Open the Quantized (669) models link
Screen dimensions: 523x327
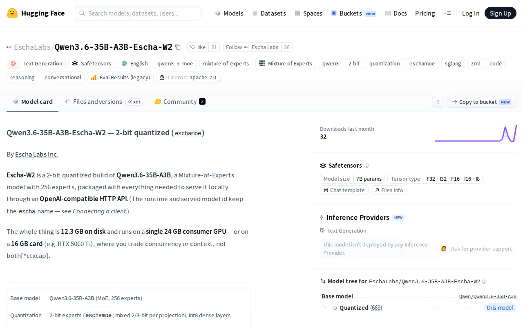click(361, 308)
